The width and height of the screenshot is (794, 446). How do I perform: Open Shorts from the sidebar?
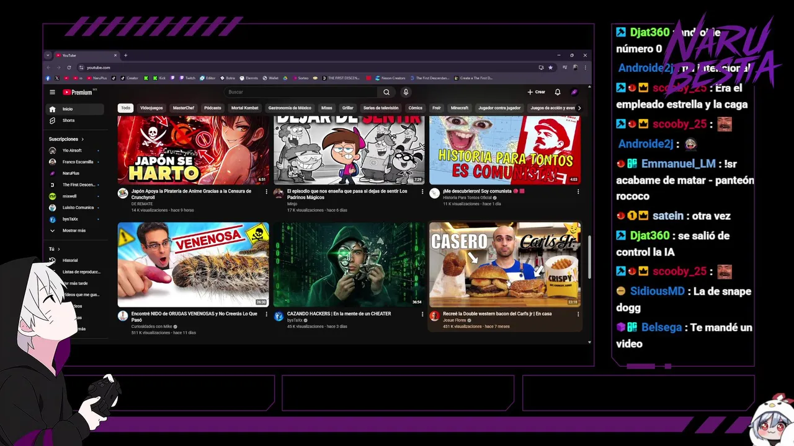[x=76, y=120]
